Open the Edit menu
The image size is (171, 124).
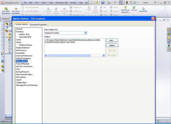(x=31, y=3)
